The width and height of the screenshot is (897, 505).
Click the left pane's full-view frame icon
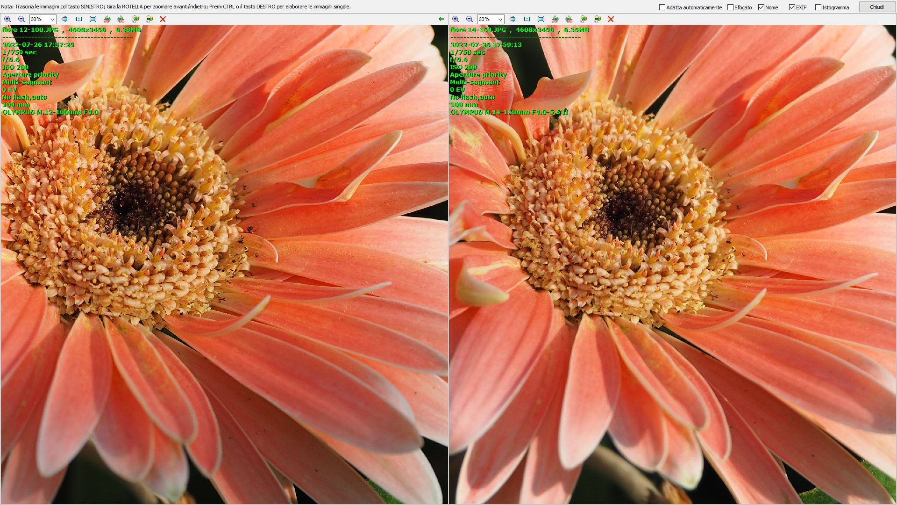(93, 19)
